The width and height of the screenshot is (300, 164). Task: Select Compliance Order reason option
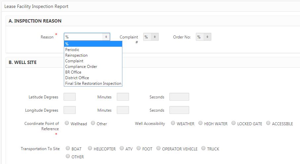[81, 67]
